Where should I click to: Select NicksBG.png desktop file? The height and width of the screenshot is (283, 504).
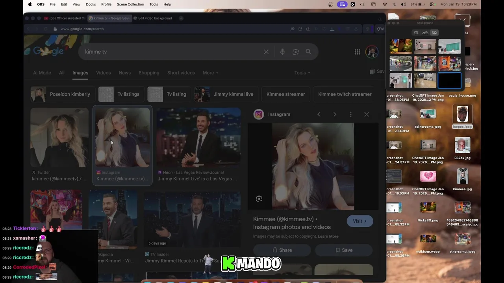pyautogui.click(x=428, y=211)
